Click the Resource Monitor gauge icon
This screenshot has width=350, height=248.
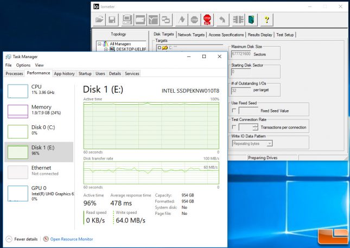click(46, 239)
